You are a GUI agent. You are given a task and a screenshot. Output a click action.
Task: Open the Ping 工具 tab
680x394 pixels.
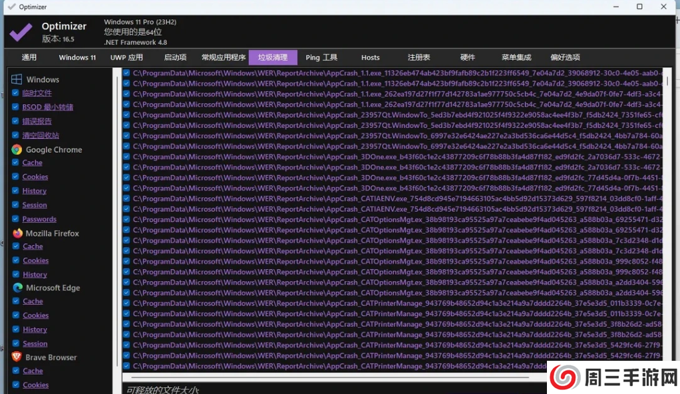tap(321, 58)
